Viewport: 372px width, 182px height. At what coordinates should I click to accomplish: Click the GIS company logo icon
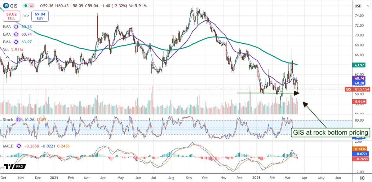[7, 5]
